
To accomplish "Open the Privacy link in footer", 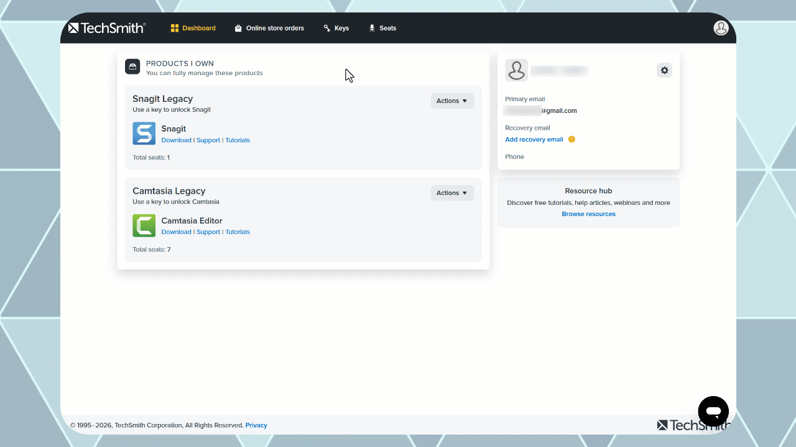I will (x=256, y=425).
